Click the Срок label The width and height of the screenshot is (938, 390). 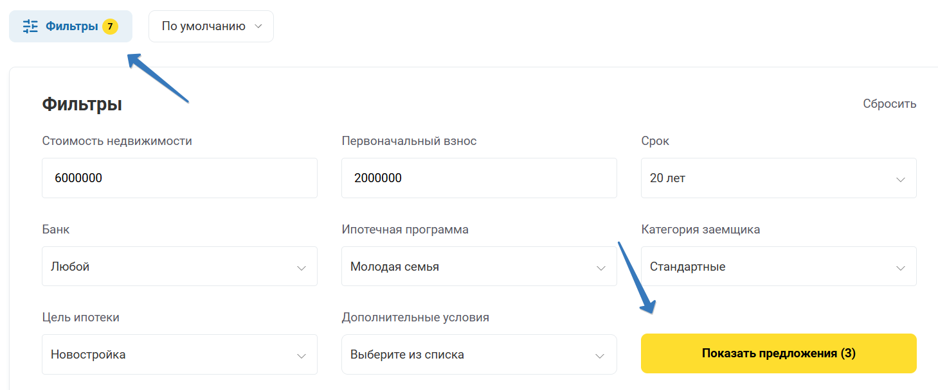[655, 141]
